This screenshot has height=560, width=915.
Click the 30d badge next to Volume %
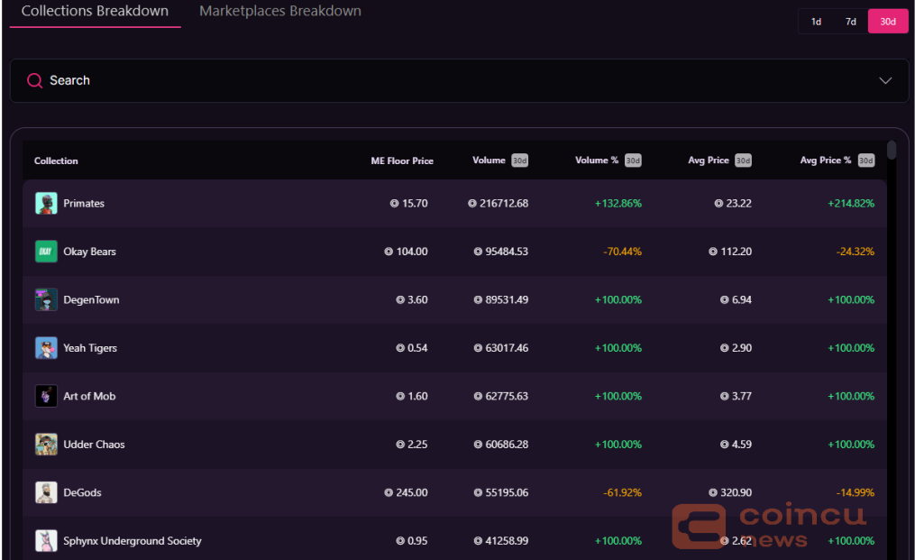coord(633,161)
